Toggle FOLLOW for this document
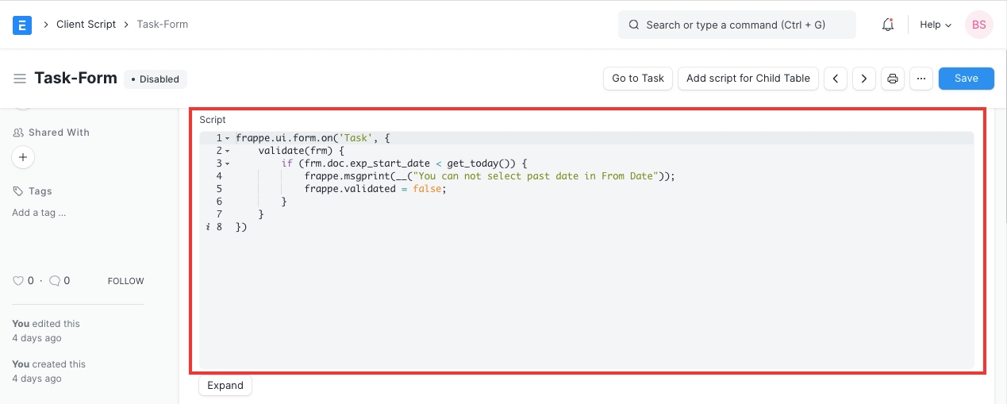 click(125, 281)
